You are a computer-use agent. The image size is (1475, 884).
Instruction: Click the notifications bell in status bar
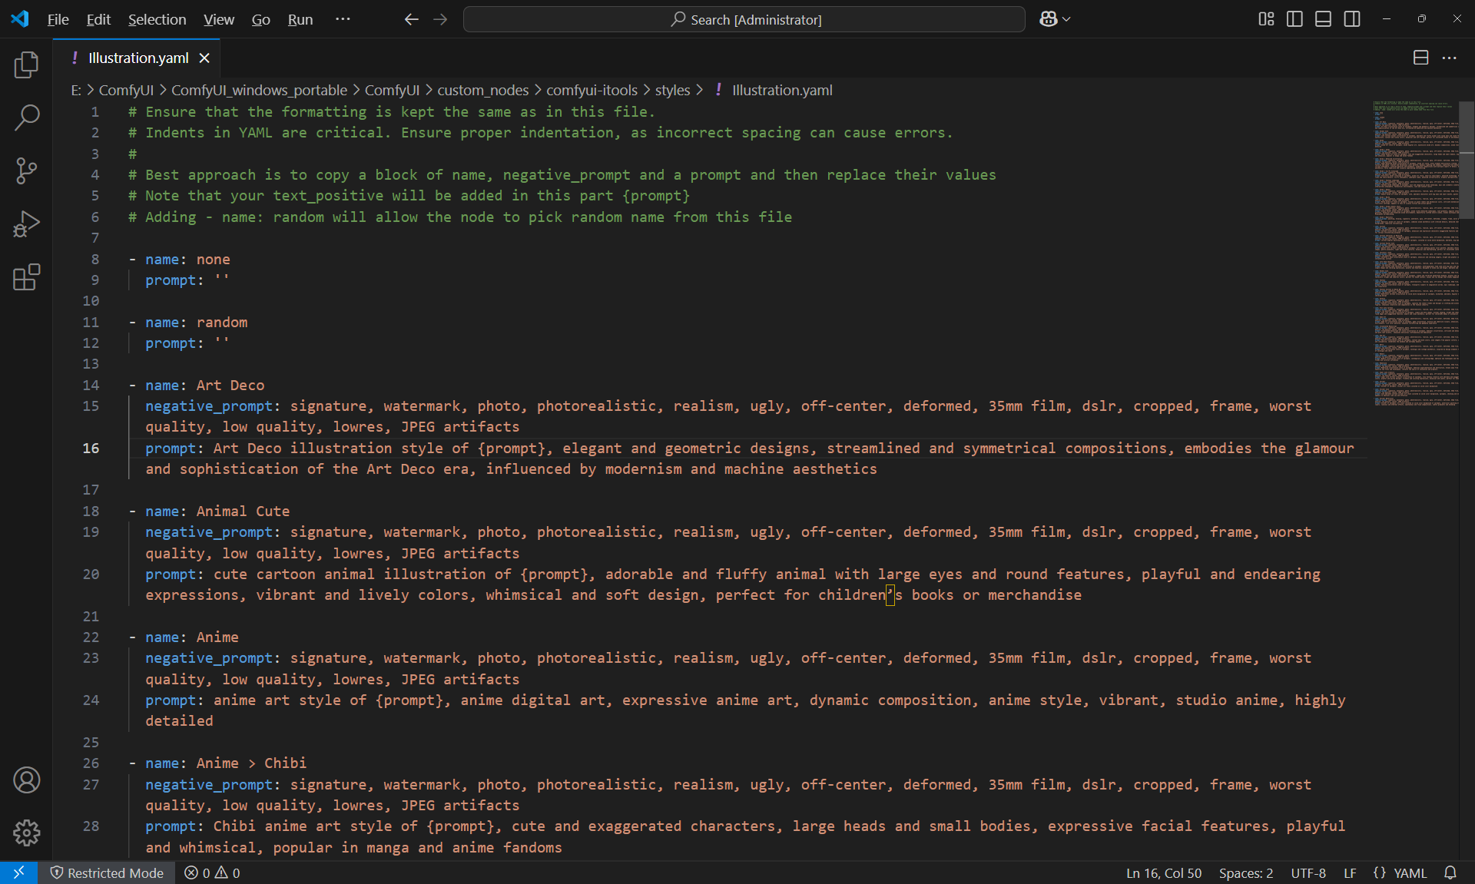1450,873
